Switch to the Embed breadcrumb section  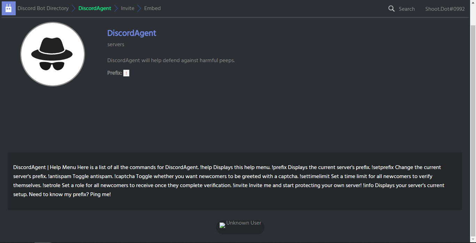point(152,8)
